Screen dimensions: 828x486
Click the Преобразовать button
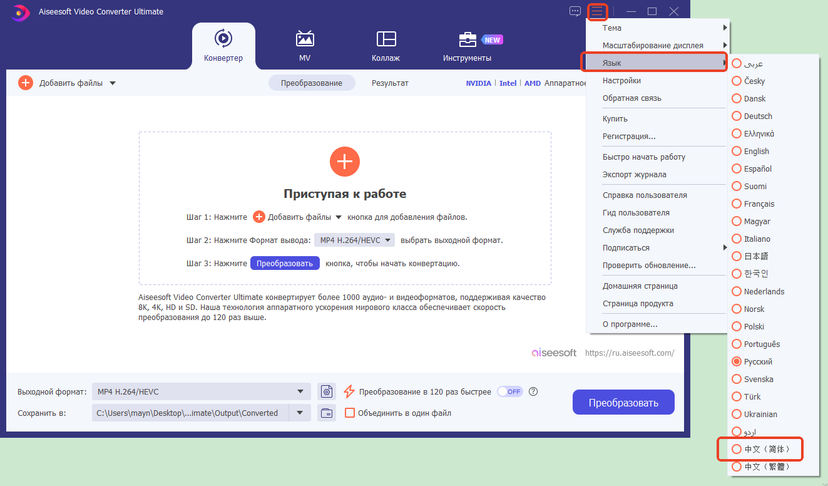click(623, 401)
